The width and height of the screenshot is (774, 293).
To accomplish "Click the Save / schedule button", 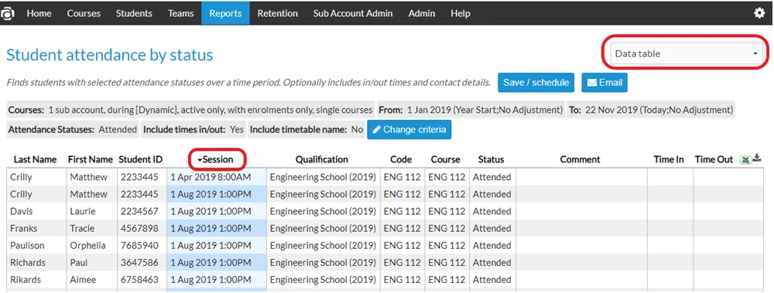I will tap(536, 83).
